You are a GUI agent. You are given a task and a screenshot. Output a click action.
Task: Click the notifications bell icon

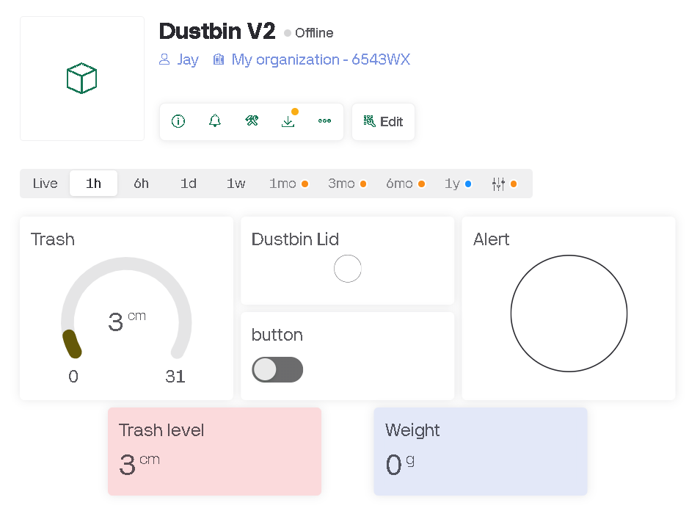tap(215, 121)
